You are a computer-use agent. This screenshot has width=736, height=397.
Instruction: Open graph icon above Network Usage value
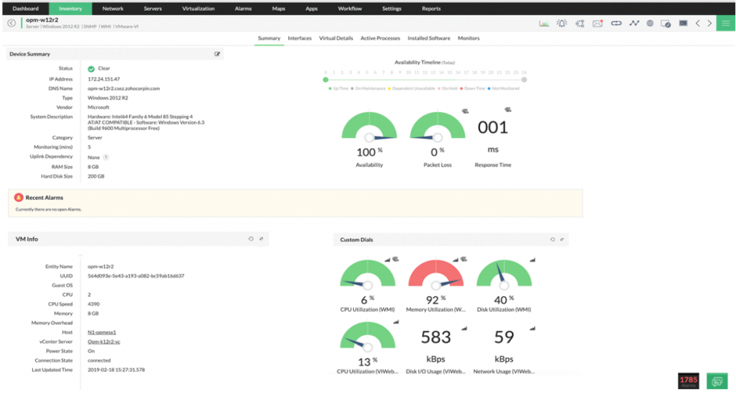click(533, 329)
